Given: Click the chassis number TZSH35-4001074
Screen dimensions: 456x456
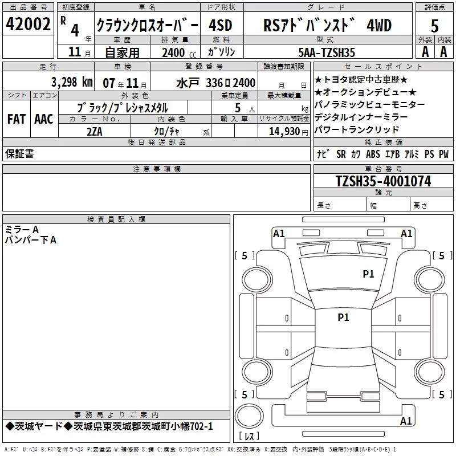Looking at the screenshot, I should click(382, 181).
